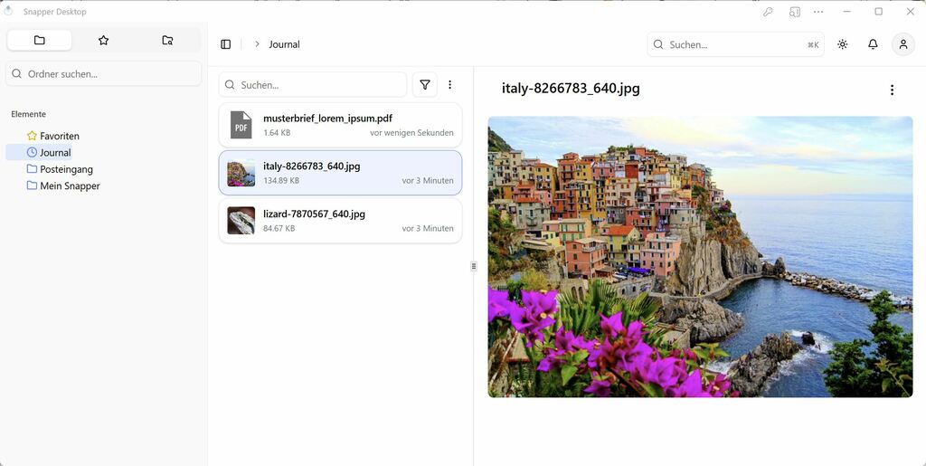
Task: Click the preview title italy-8266783_640.jpg
Action: pos(571,89)
